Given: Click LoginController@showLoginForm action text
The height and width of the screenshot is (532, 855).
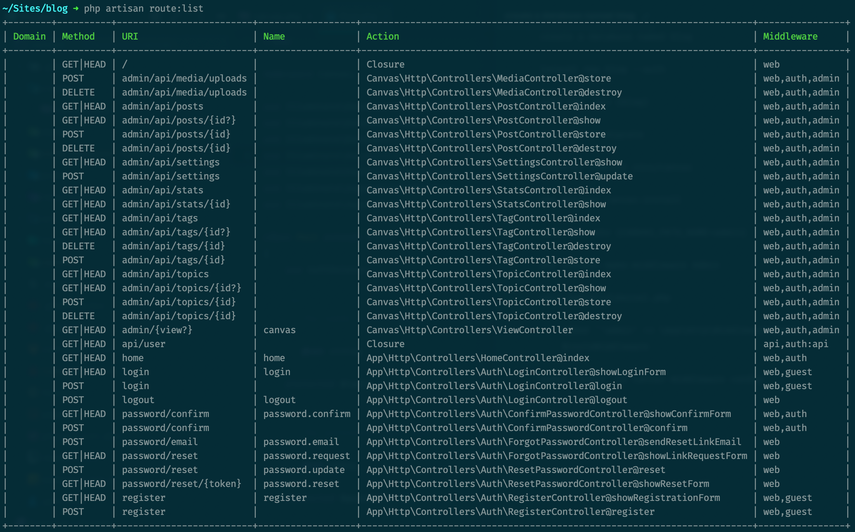Looking at the screenshot, I should [516, 372].
